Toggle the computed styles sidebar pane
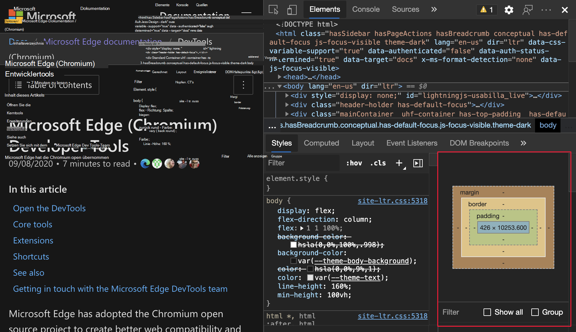This screenshot has width=576, height=332. click(x=418, y=163)
